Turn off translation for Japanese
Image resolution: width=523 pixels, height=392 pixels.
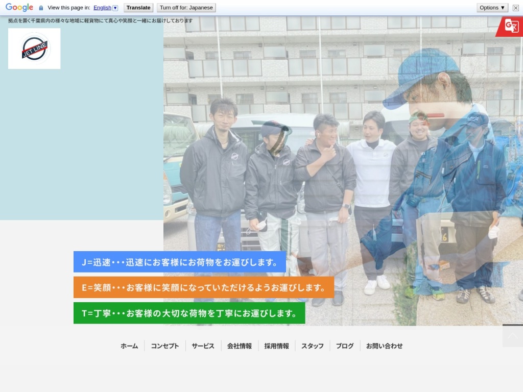click(186, 7)
